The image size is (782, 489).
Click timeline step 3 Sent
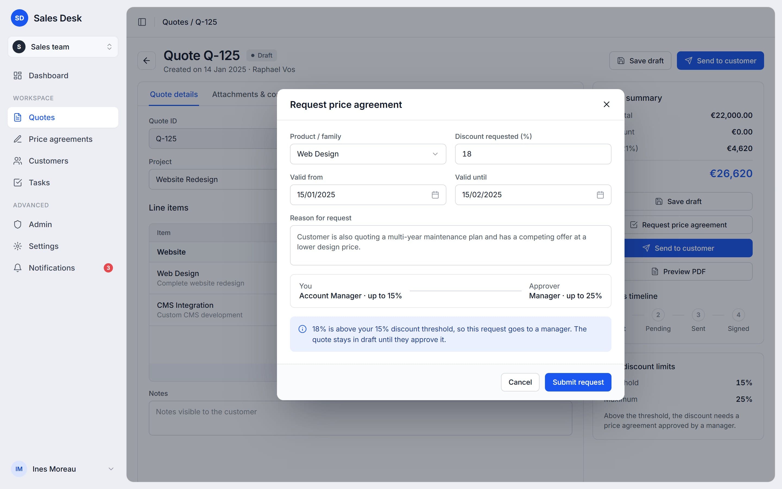pos(698,321)
